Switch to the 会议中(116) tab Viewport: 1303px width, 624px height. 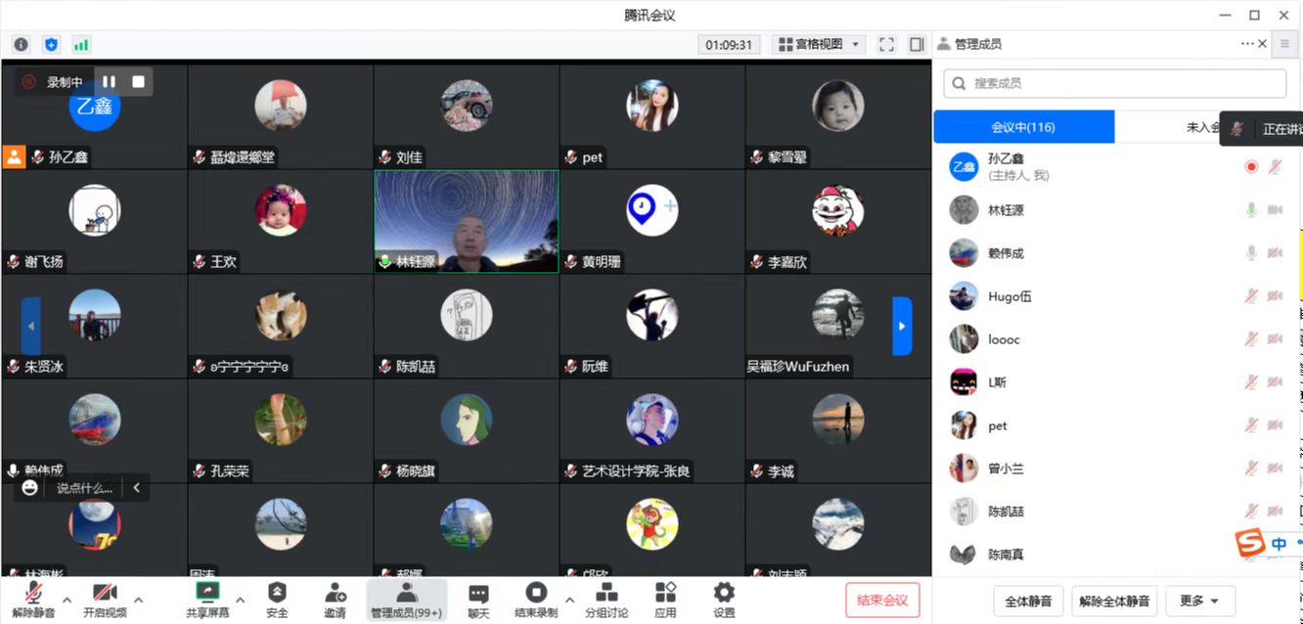1023,126
